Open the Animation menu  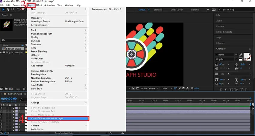tap(50, 5)
